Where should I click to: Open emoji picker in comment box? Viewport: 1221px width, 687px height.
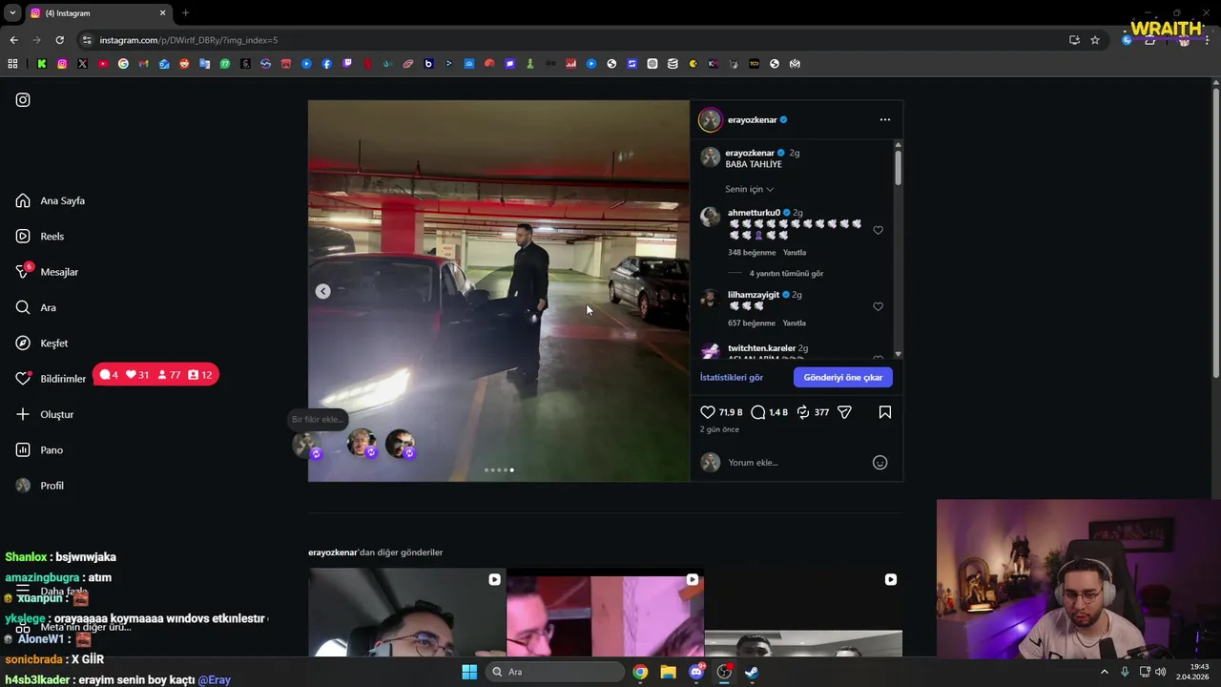880,463
